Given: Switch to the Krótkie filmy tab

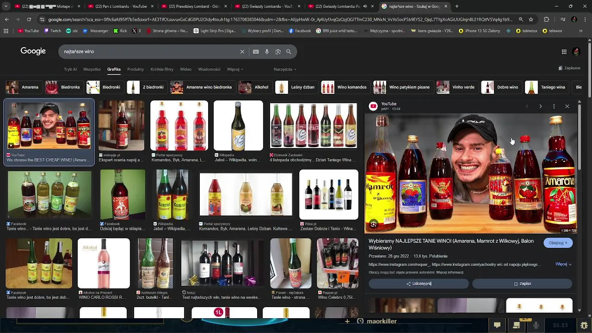Looking at the screenshot, I should tap(162, 69).
